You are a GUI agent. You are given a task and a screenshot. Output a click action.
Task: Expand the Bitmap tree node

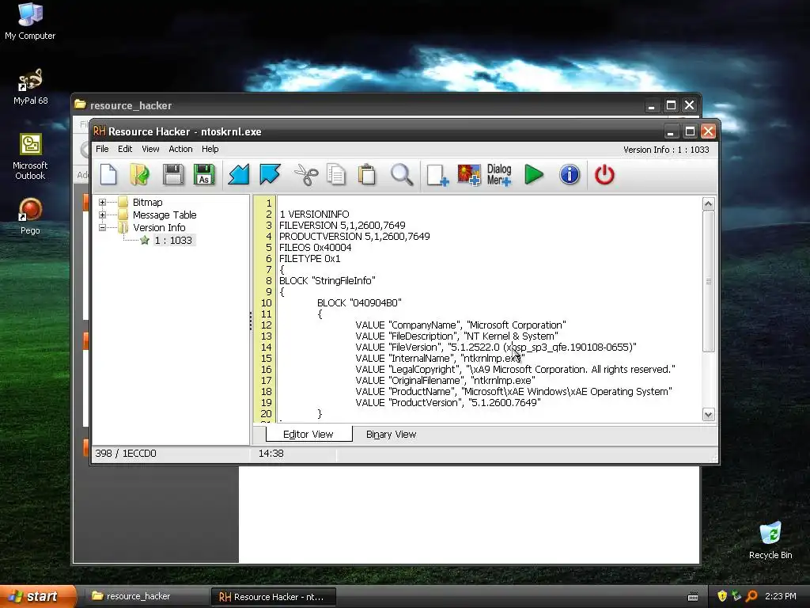[102, 202]
